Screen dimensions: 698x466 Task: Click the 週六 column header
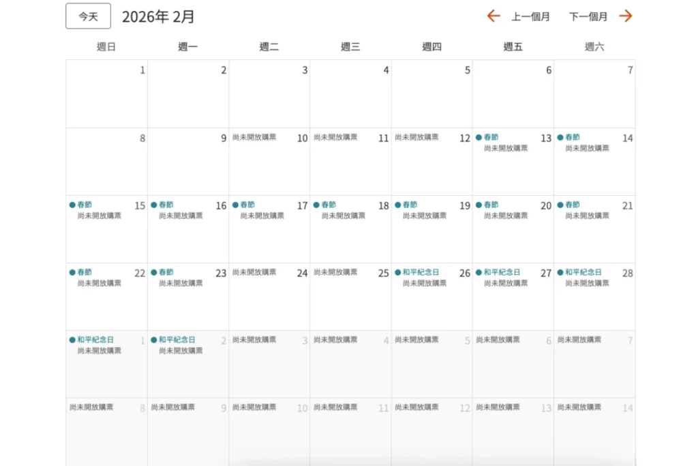tap(594, 46)
